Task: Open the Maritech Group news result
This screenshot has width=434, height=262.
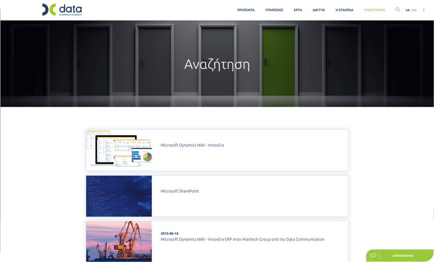Action: tap(243, 239)
